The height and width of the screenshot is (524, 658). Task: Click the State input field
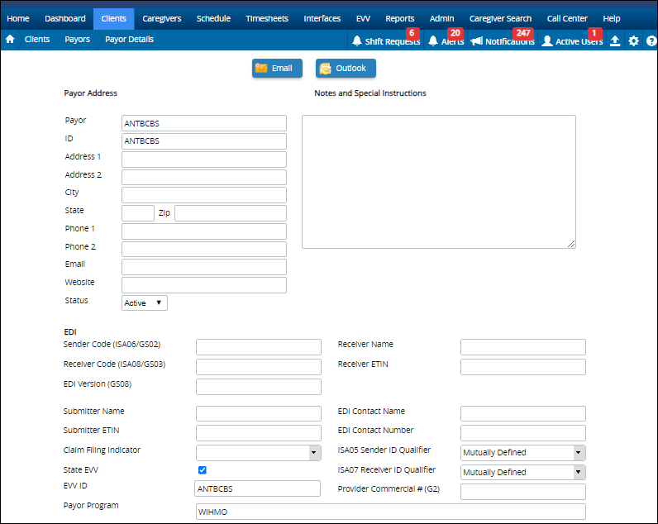(138, 213)
